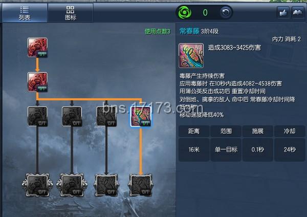This screenshot has height=217, width=307.
Task: Select the top red vine skill node
Action: [37, 48]
